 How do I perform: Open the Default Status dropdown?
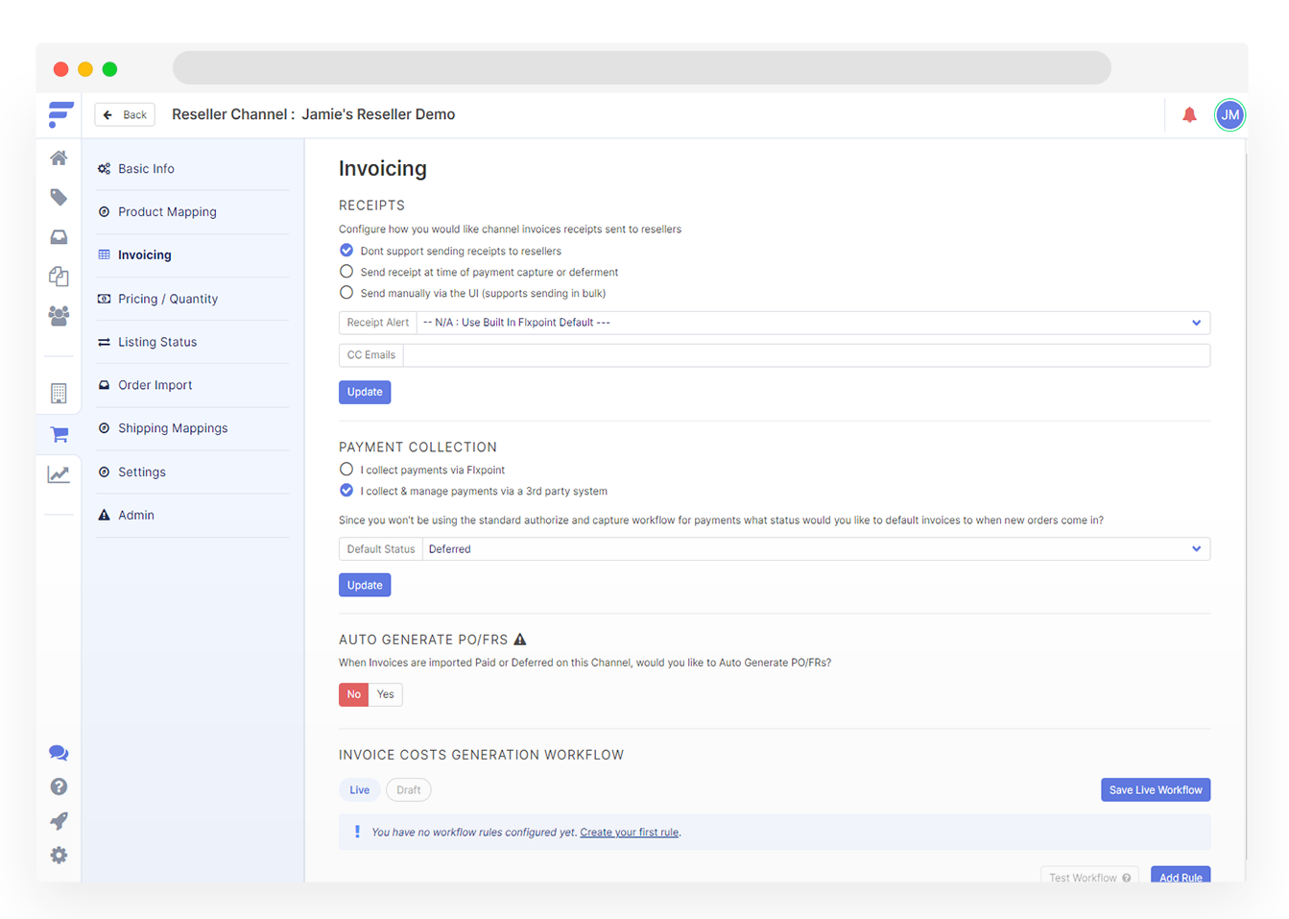(x=815, y=549)
